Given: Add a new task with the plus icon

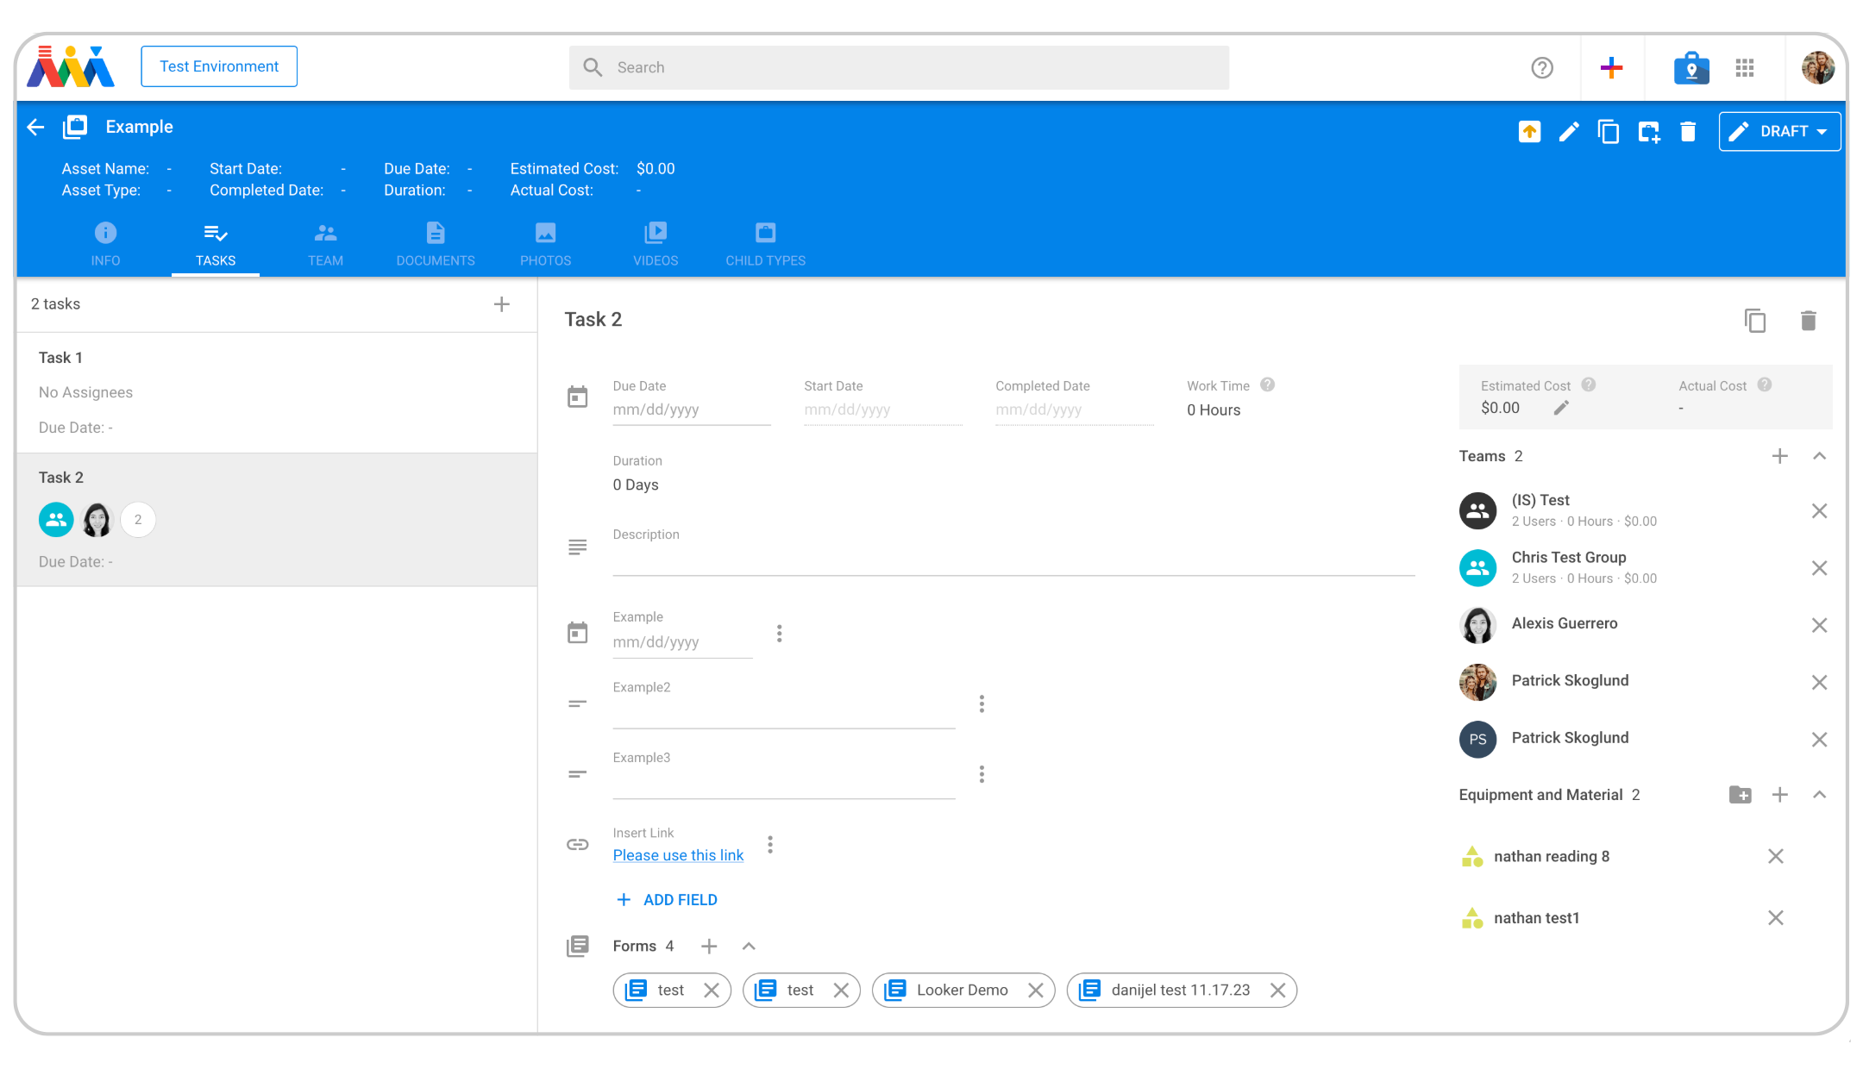Looking at the screenshot, I should click(501, 304).
